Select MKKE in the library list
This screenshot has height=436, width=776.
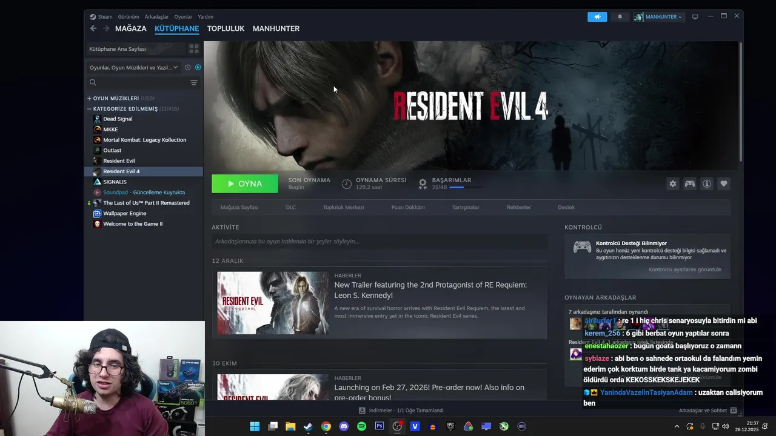point(110,130)
